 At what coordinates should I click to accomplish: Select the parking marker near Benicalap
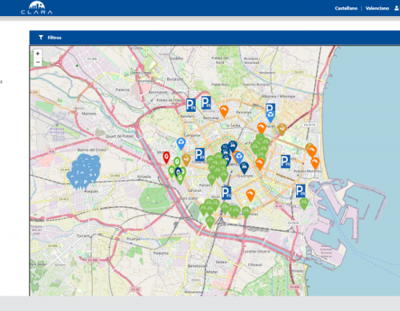206,102
